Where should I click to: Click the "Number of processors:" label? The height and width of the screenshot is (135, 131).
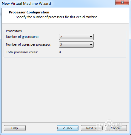tap(22, 37)
